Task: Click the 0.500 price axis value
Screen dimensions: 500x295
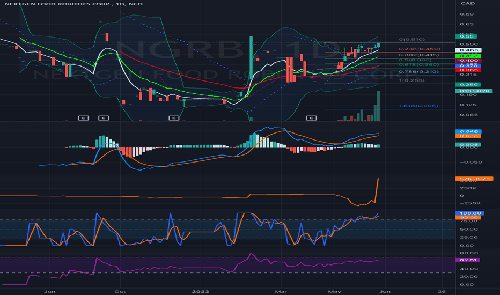Action: pyautogui.click(x=469, y=44)
